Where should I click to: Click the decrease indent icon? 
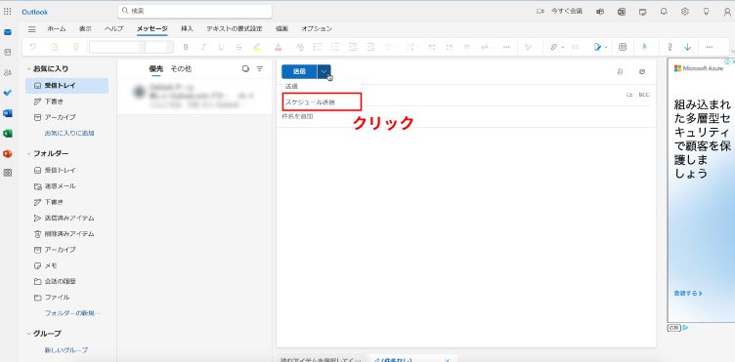click(x=353, y=47)
